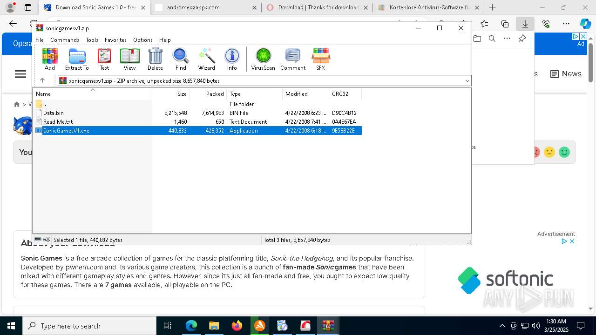
Task: Open Firefox from the taskbar
Action: (x=237, y=326)
